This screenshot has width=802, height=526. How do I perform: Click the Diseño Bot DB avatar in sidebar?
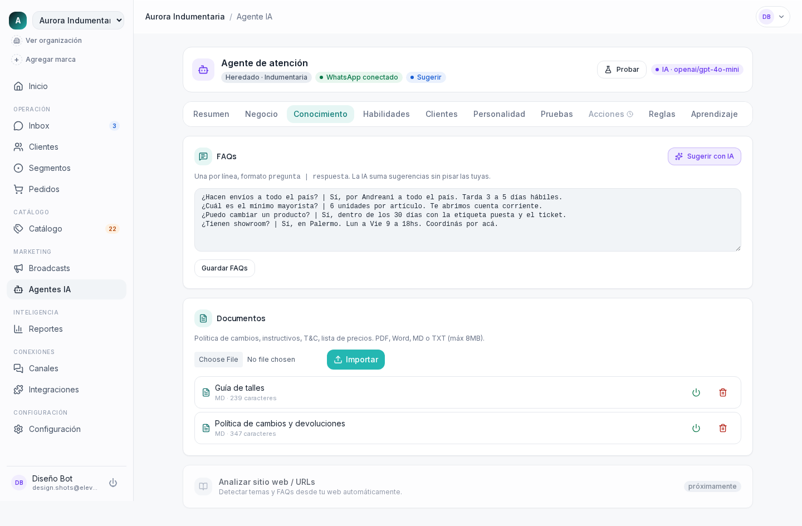click(x=19, y=483)
